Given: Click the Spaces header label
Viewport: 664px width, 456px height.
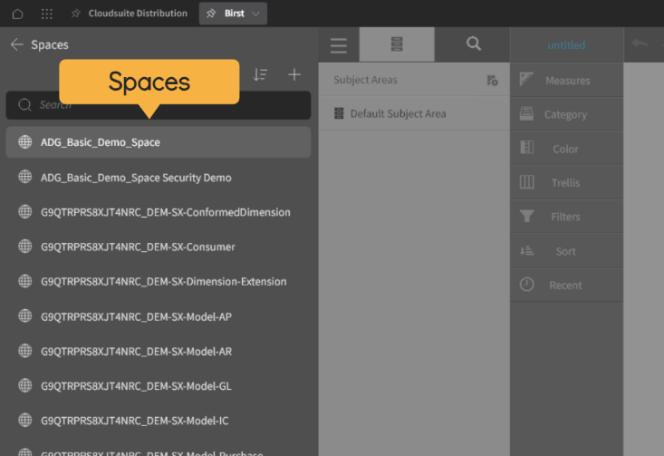Looking at the screenshot, I should (50, 44).
